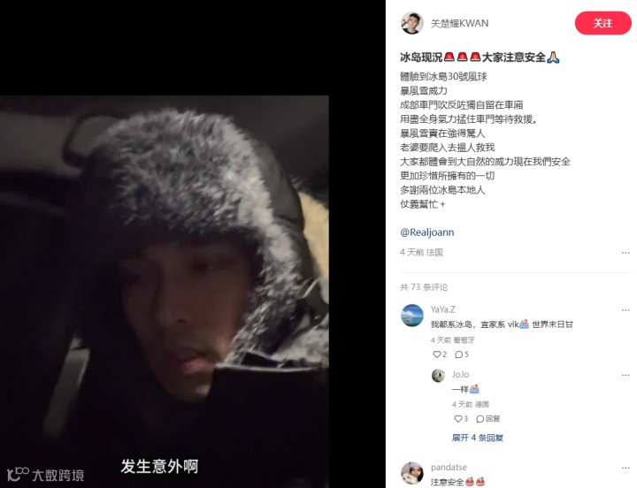The width and height of the screenshot is (637, 488).
Task: Click 回复 under JoJo's reply
Action: [x=487, y=418]
